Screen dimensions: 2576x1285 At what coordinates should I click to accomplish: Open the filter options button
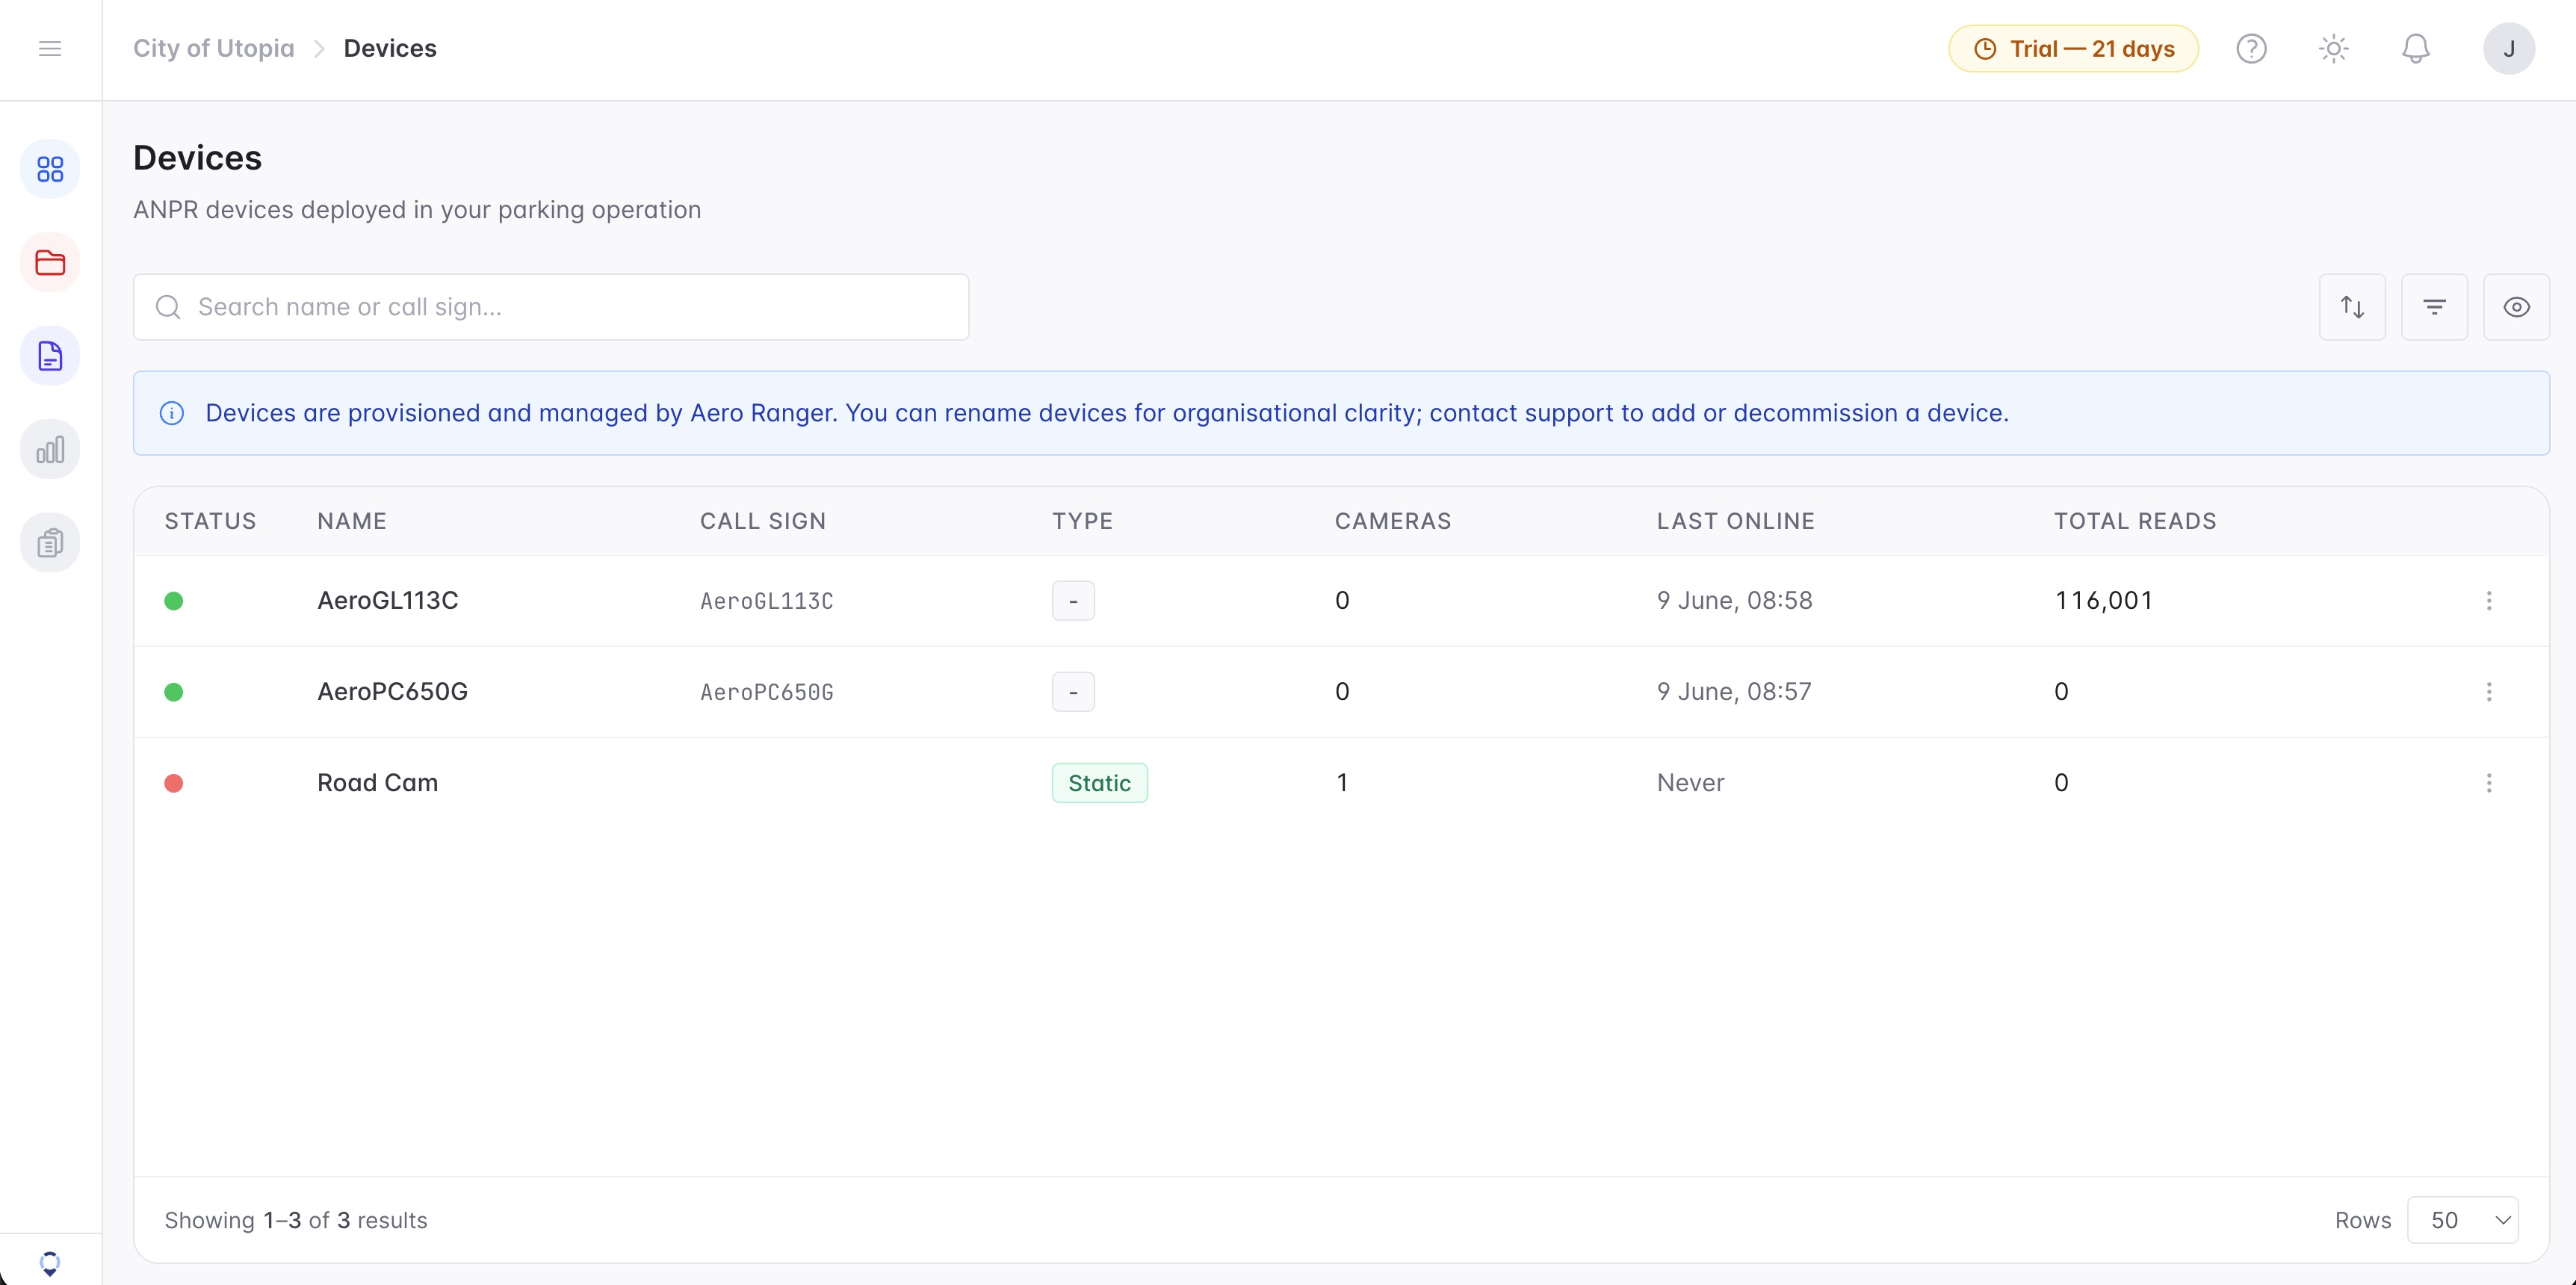pyautogui.click(x=2434, y=307)
